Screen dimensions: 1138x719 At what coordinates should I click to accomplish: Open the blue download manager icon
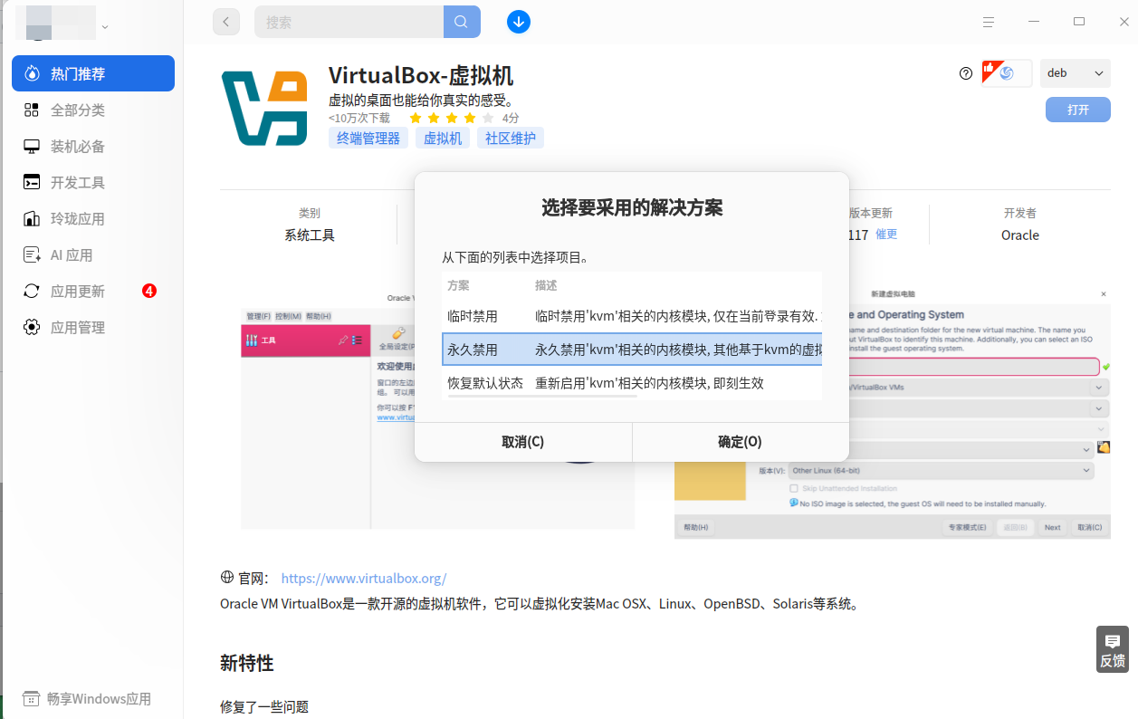pyautogui.click(x=519, y=22)
